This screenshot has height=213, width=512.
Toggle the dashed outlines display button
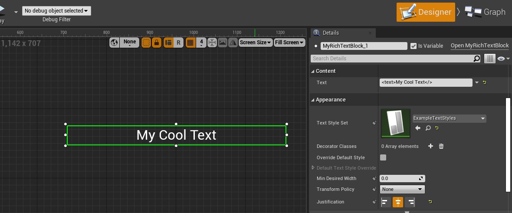pos(146,43)
